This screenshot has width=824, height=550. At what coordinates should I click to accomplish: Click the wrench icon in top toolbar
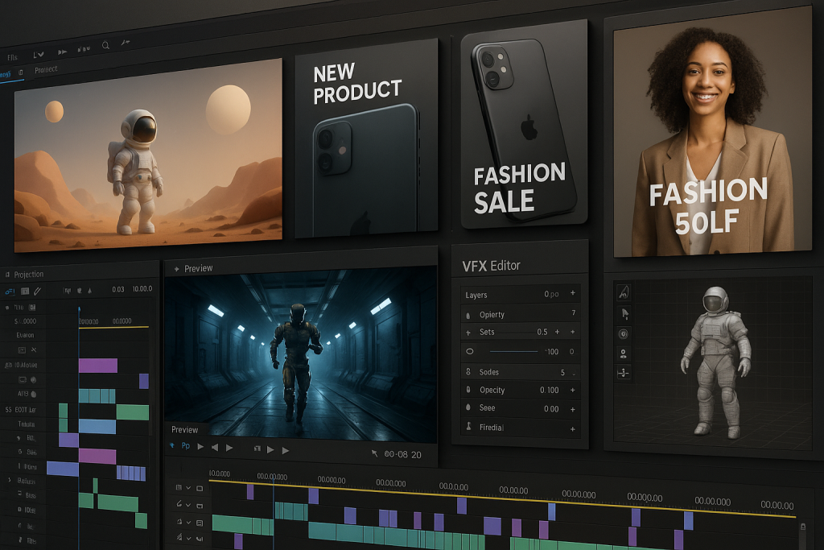coord(125,42)
